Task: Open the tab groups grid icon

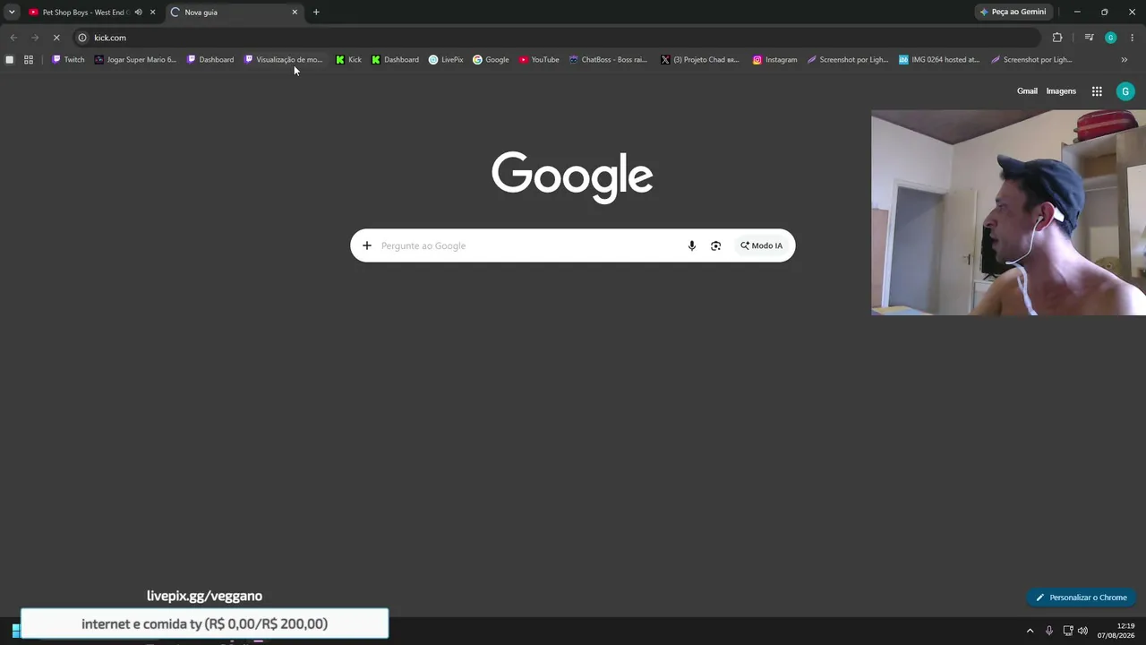Action: coord(29,60)
